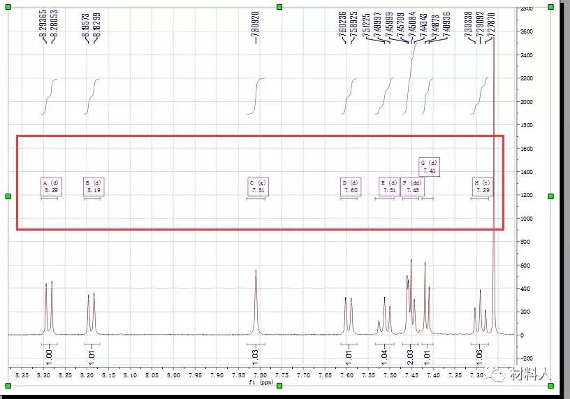Select the 7.80920 peak label
This screenshot has width=570, height=399.
(256, 27)
